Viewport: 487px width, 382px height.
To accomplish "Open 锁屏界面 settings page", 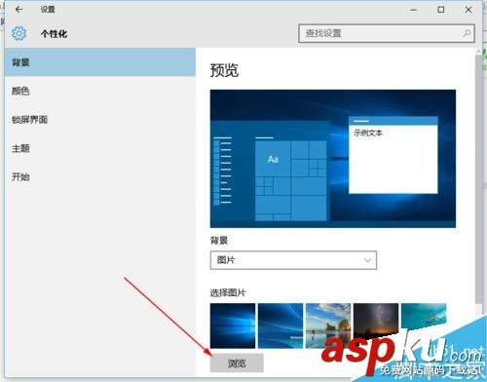I will pos(100,120).
